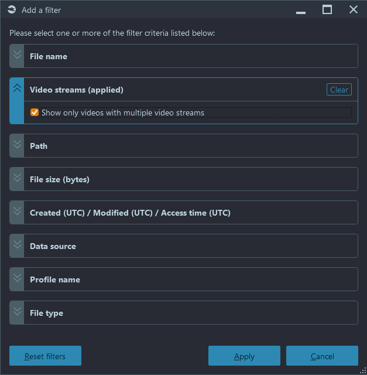Viewport: 367px width, 375px height.
Task: Close the Add a filter window
Action: (x=354, y=10)
